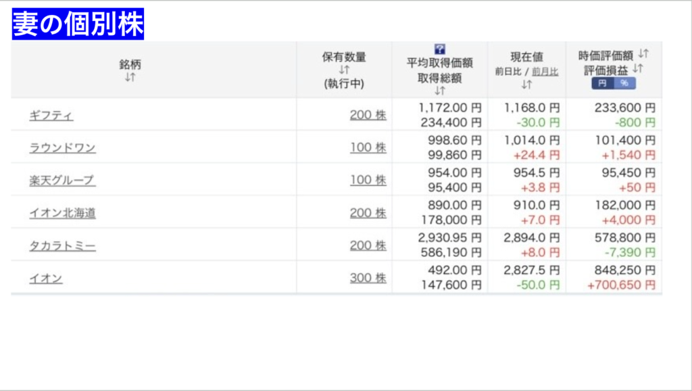Viewport: 692px width, 391px height.
Task: Sort by 取得総額 column arrows
Action: pyautogui.click(x=440, y=91)
